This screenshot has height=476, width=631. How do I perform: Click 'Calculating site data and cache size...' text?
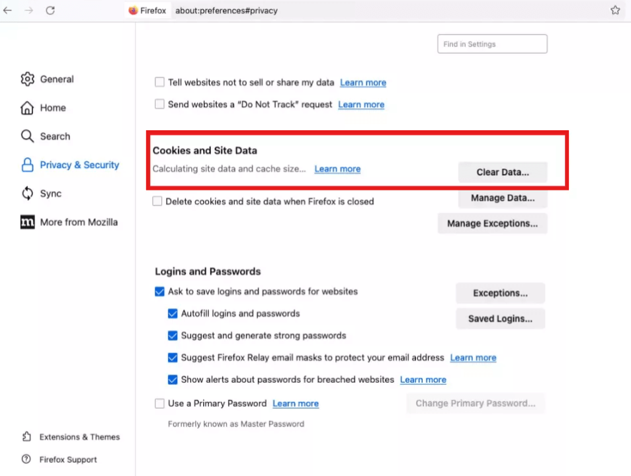click(x=229, y=169)
